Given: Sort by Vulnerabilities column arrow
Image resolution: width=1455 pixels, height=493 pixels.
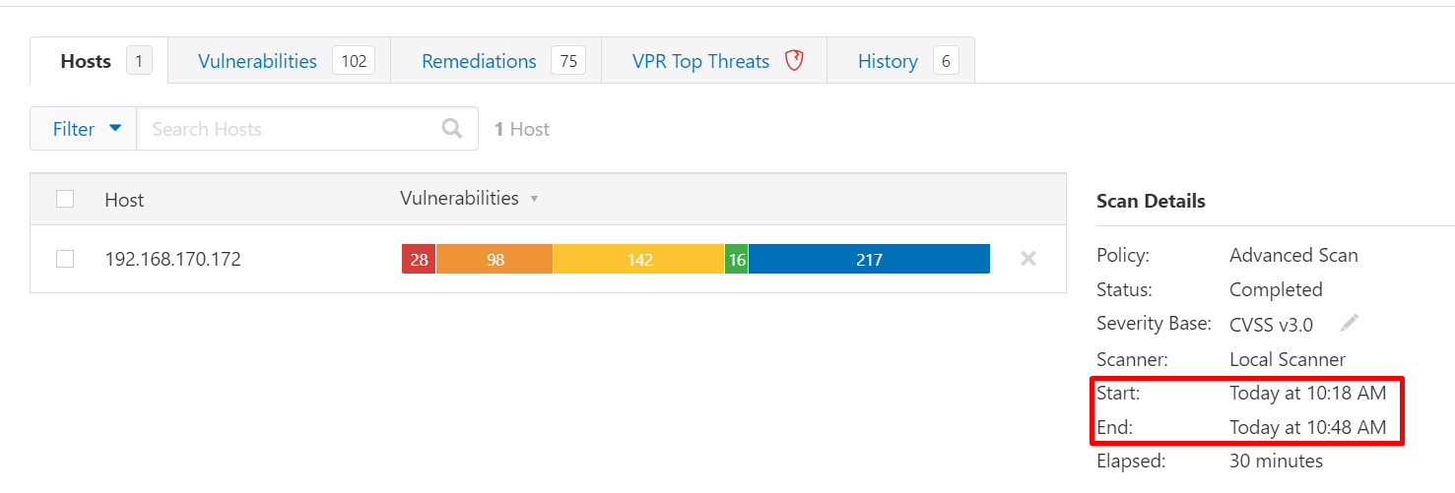Looking at the screenshot, I should coord(534,199).
